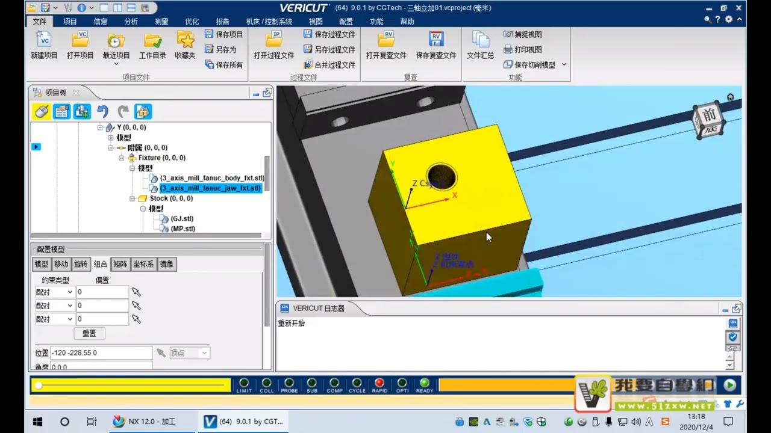Click the pick arrow for the third constraint

[136, 319]
